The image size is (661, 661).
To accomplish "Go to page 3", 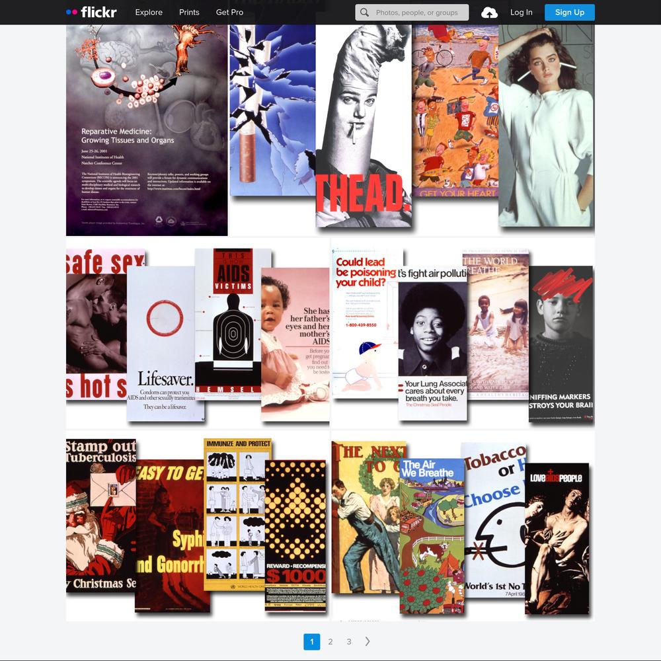I will pyautogui.click(x=349, y=642).
